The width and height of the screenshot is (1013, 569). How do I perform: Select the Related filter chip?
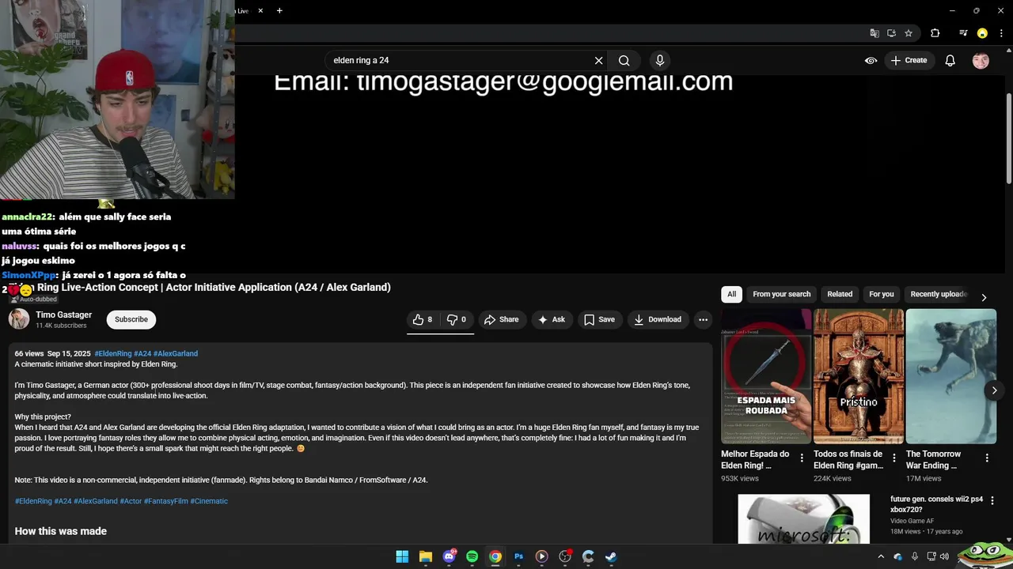pyautogui.click(x=840, y=294)
